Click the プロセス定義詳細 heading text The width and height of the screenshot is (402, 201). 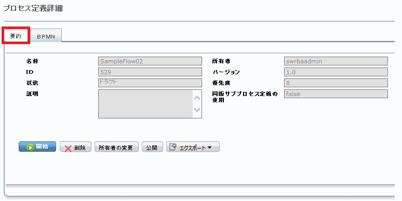(x=33, y=8)
